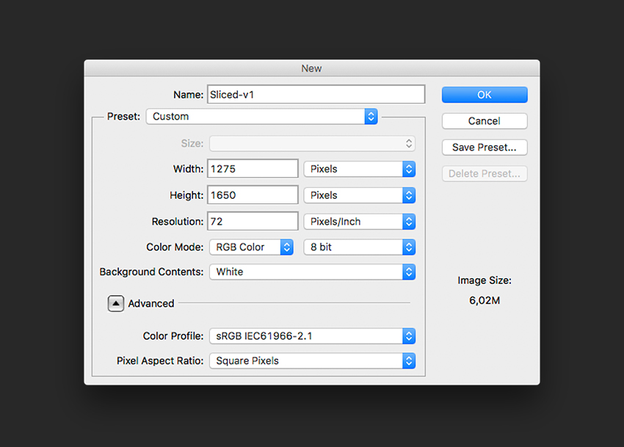Open the Color Profile sRGB dropdown

[x=313, y=336]
